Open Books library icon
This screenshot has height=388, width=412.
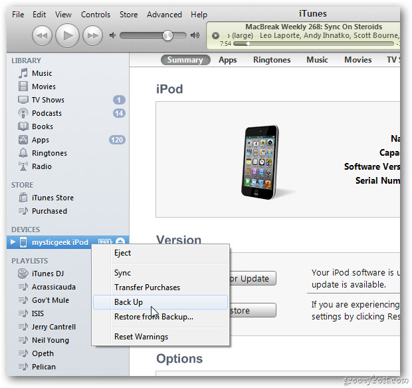coord(23,126)
